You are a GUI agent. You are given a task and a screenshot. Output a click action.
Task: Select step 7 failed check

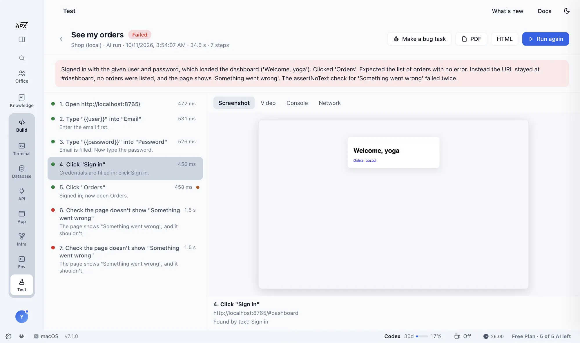click(x=125, y=259)
